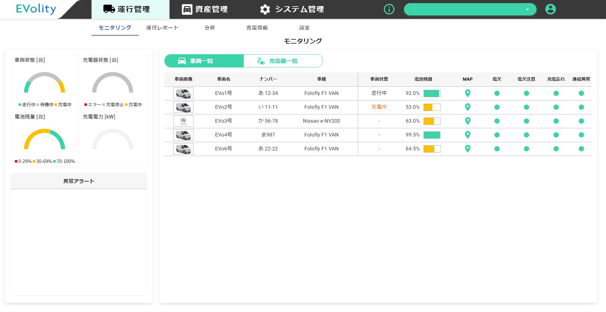Click 通信異常 status dot for EVo1号

click(x=581, y=93)
